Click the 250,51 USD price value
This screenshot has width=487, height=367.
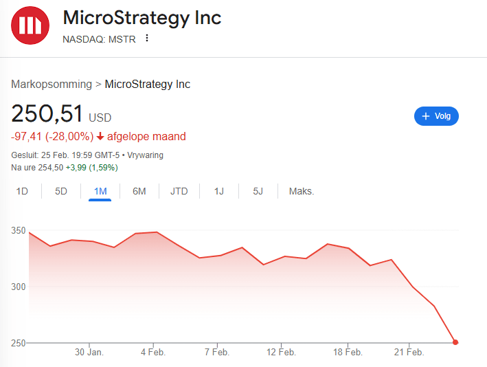pos(48,115)
